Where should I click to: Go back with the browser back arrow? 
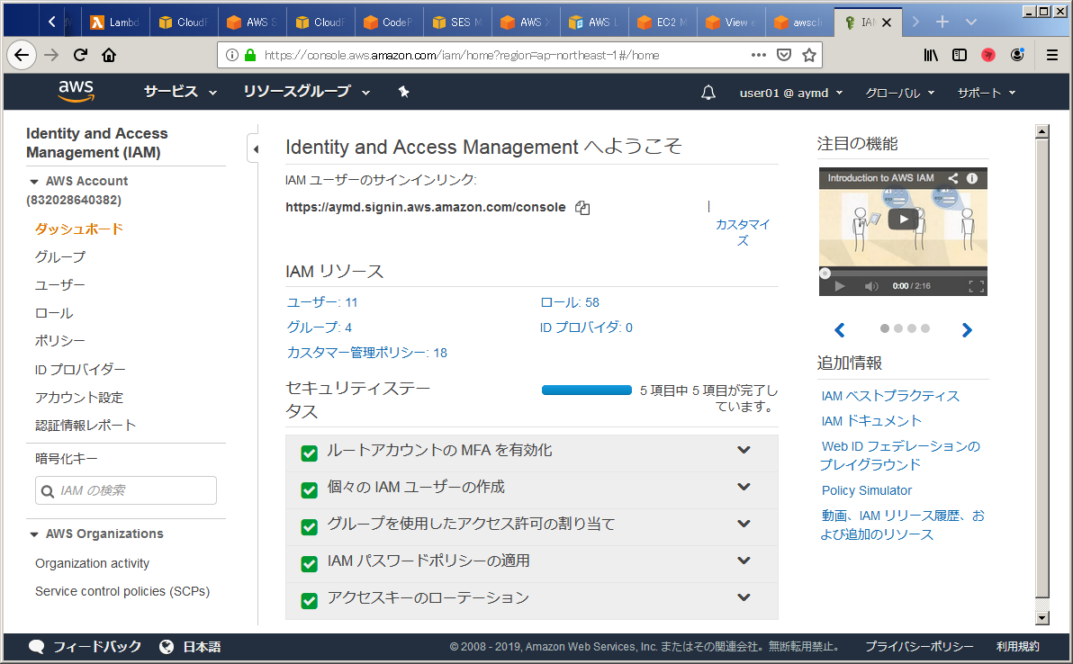22,56
